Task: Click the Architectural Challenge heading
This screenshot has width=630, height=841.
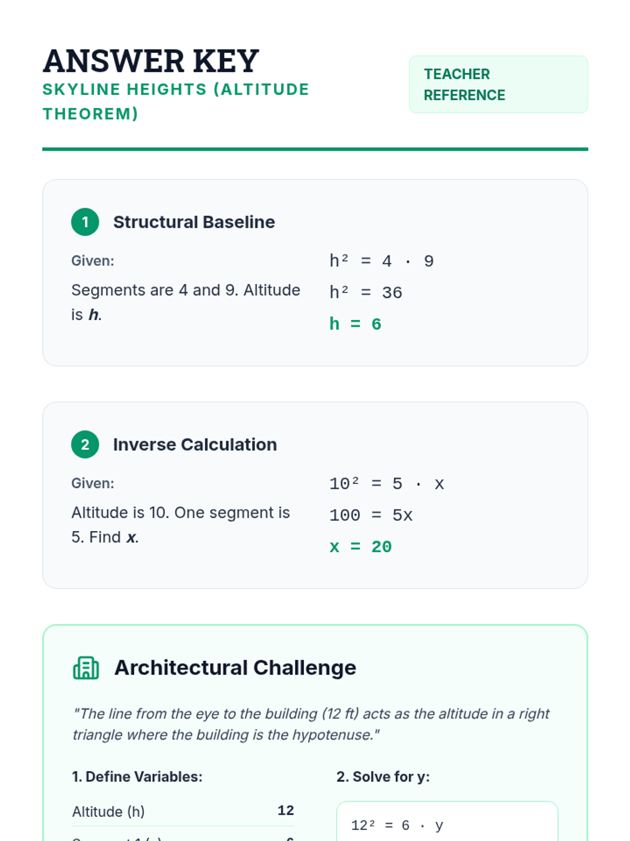Action: [x=235, y=668]
